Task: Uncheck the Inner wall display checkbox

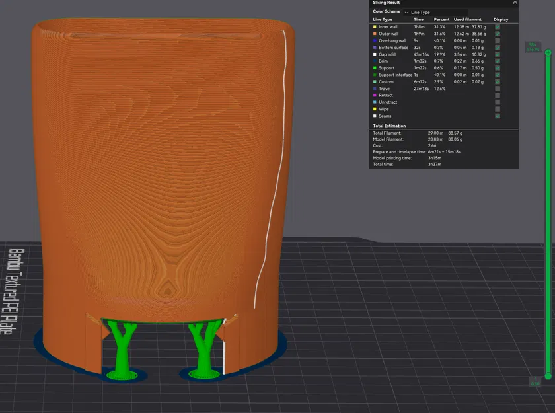Action: [498, 27]
